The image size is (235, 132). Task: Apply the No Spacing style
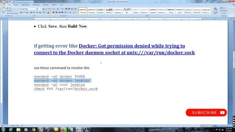[91, 11]
